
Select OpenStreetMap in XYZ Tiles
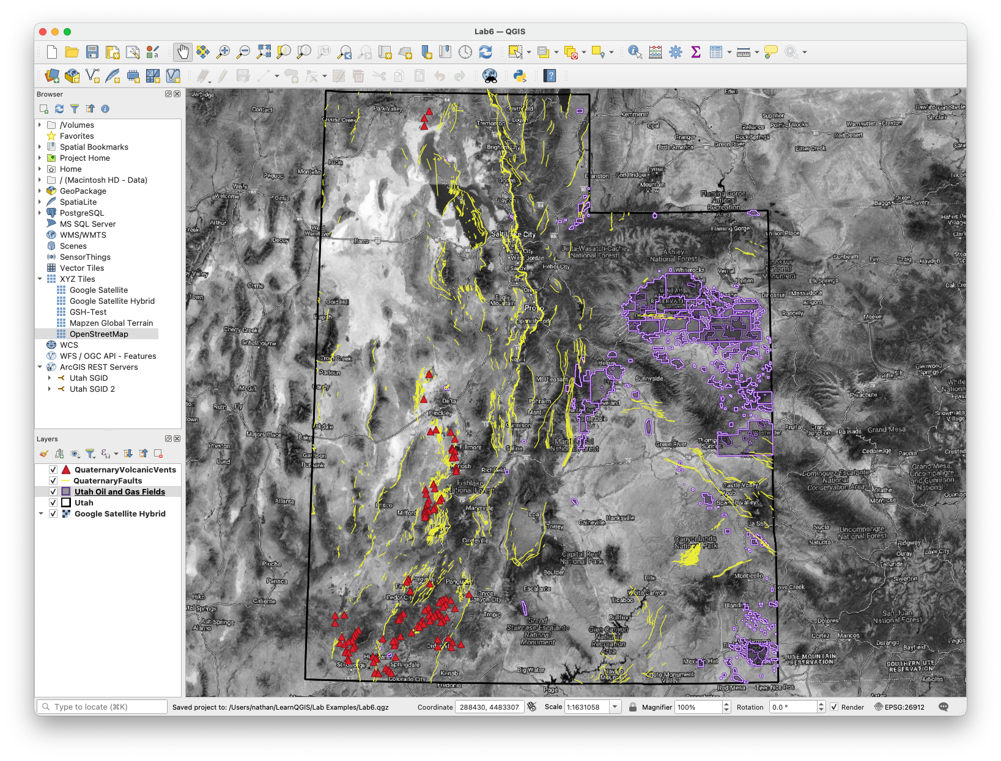(x=98, y=334)
